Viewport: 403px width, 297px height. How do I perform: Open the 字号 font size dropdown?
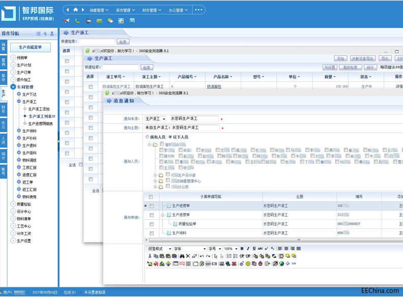(215, 249)
